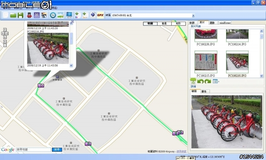Switch to the miniHomer tab

225,23
